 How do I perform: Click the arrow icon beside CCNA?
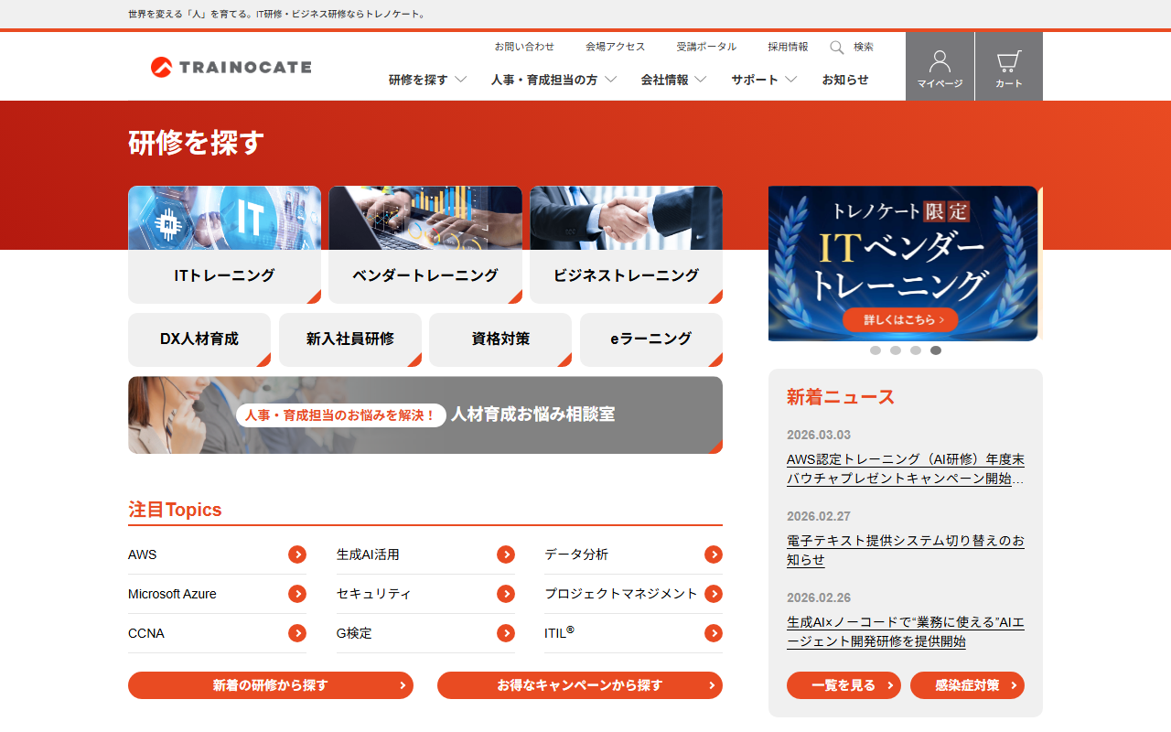pos(297,633)
